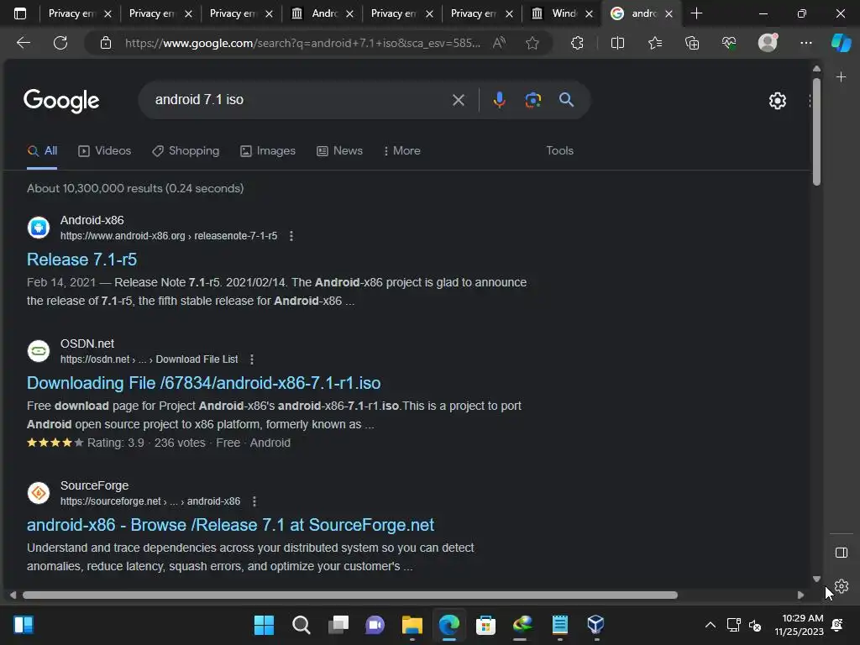The image size is (860, 645).
Task: Click the scroll right arrow
Action: click(x=800, y=595)
